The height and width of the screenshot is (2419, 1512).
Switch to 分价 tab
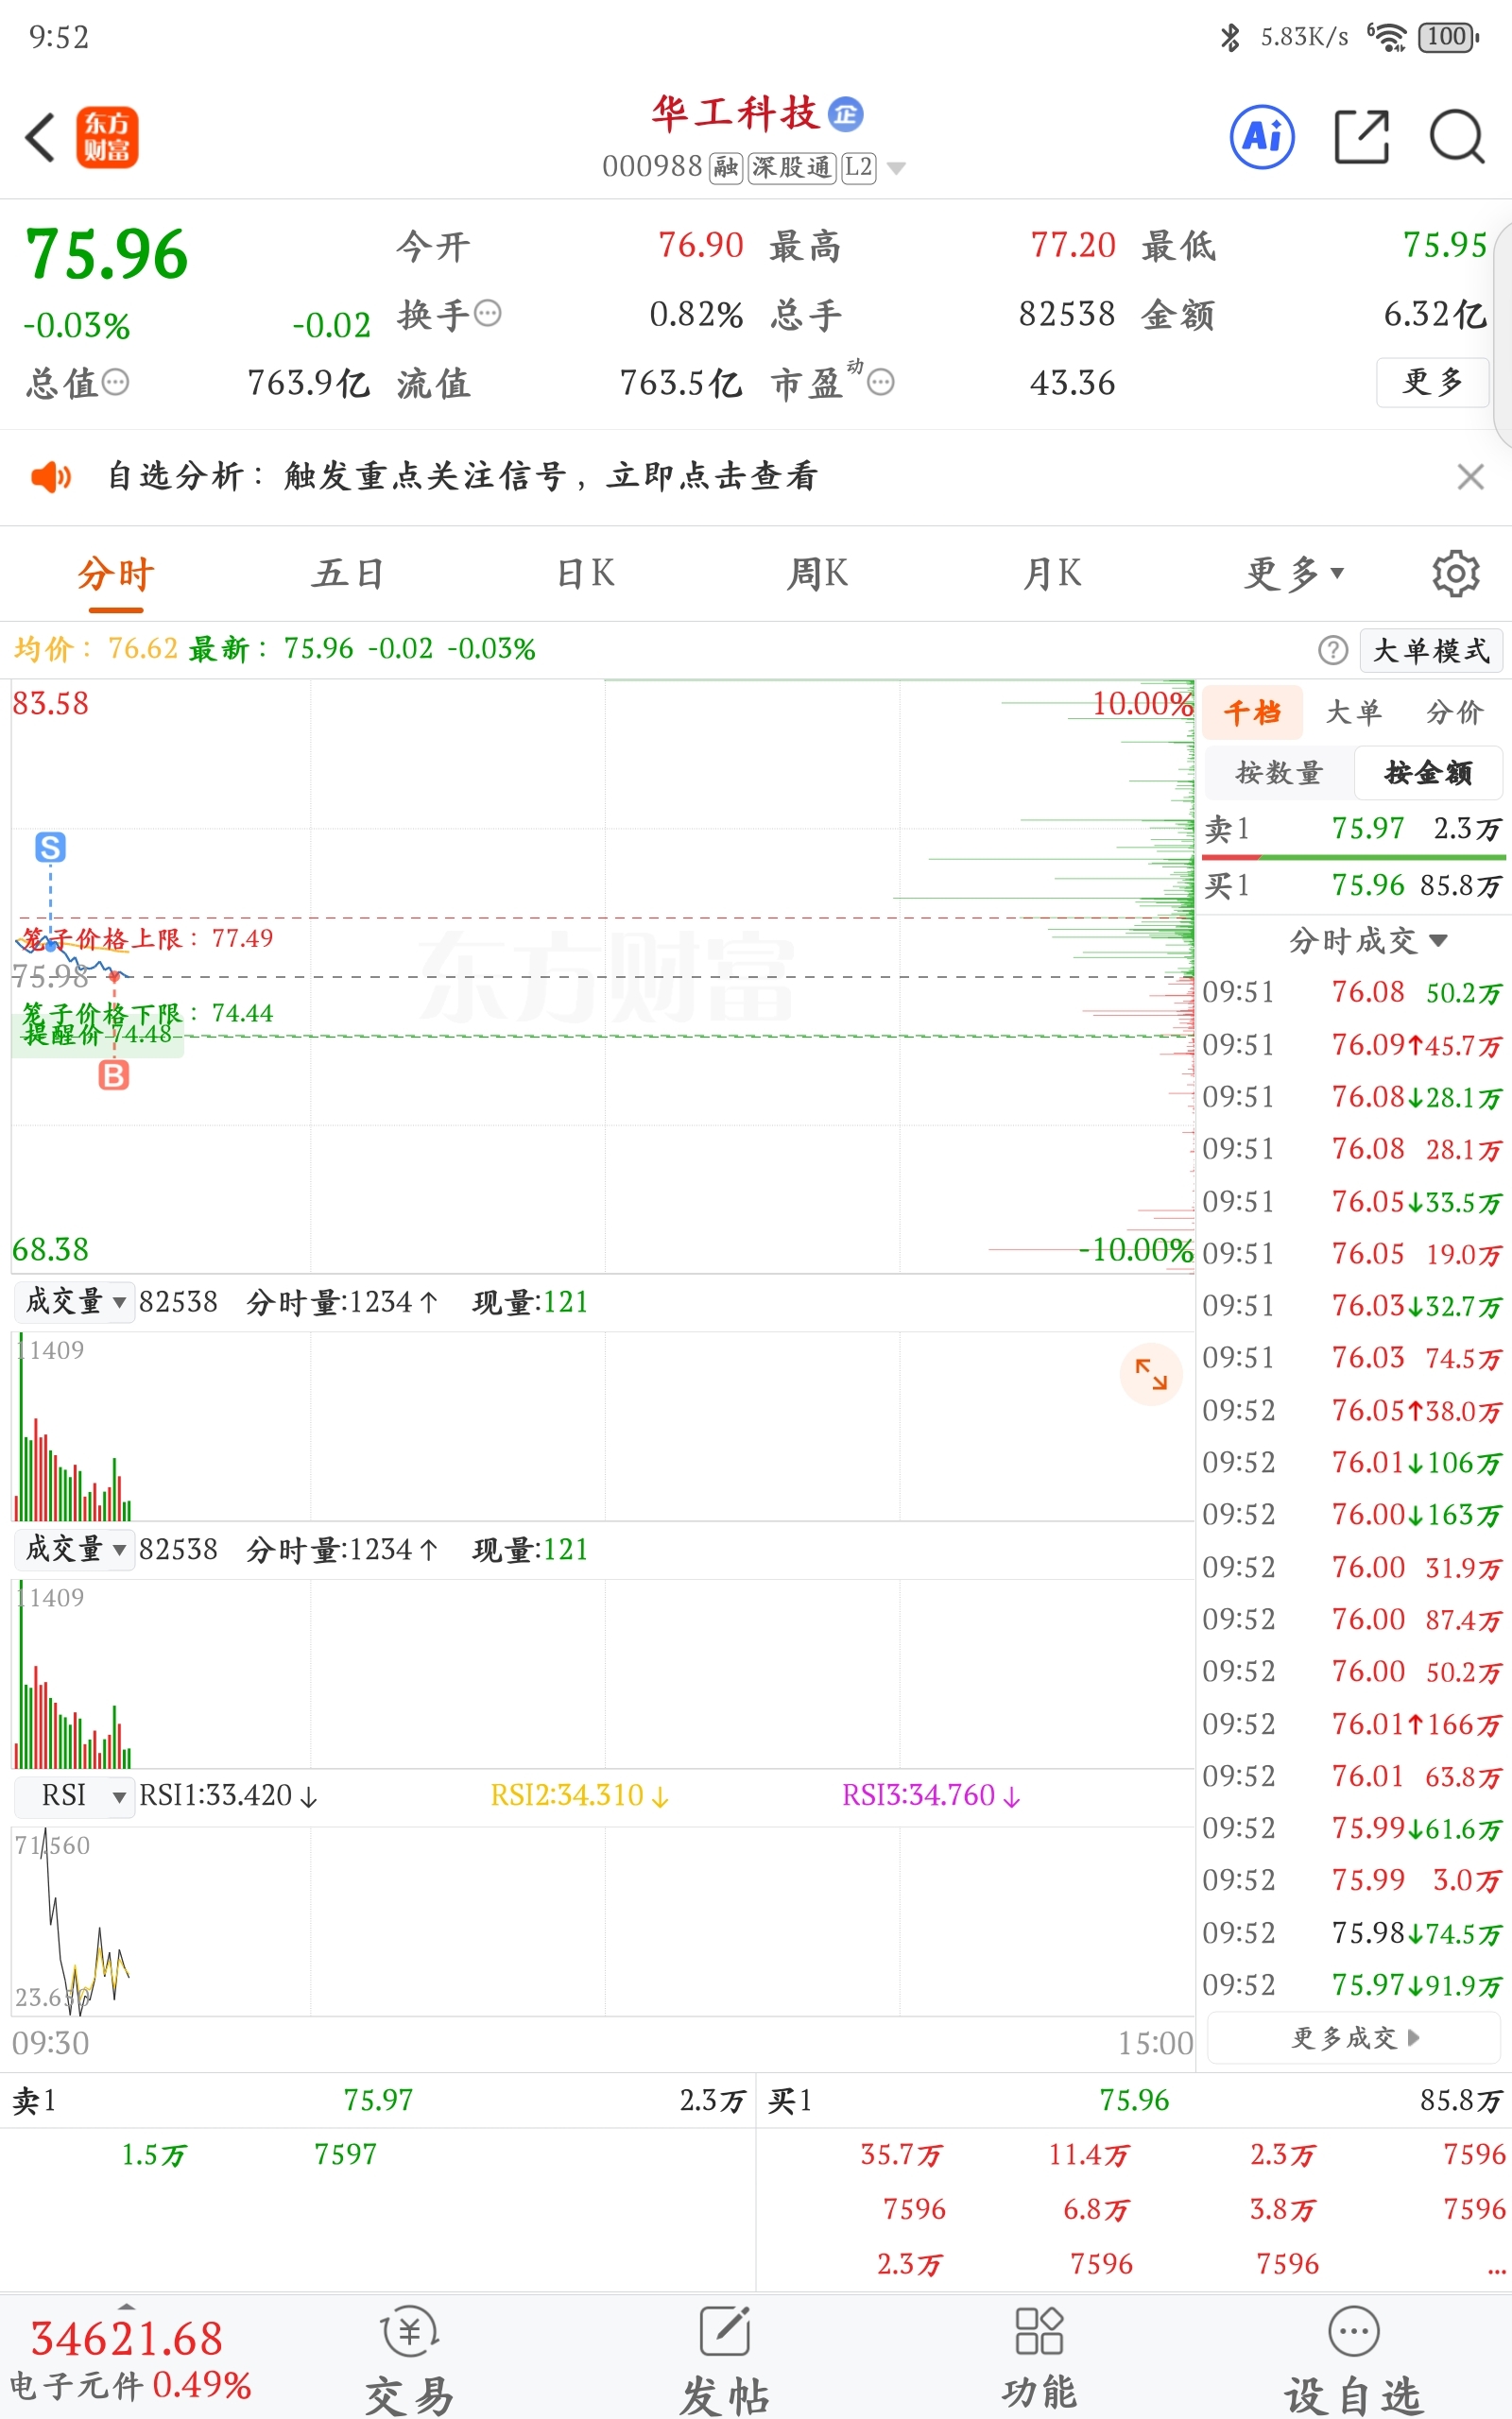[x=1454, y=712]
